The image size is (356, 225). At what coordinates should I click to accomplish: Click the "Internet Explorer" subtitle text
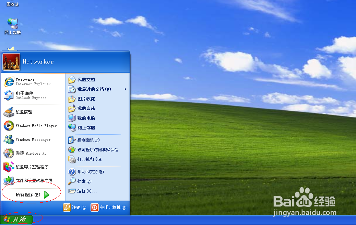tap(33, 84)
